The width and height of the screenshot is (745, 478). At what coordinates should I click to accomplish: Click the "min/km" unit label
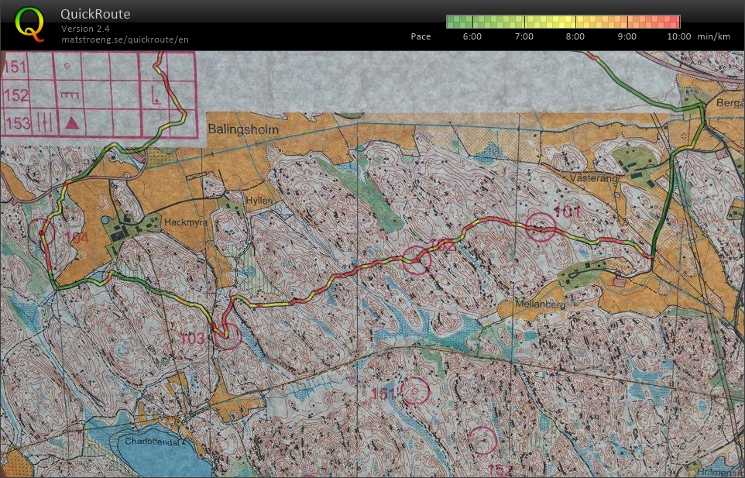click(x=714, y=36)
